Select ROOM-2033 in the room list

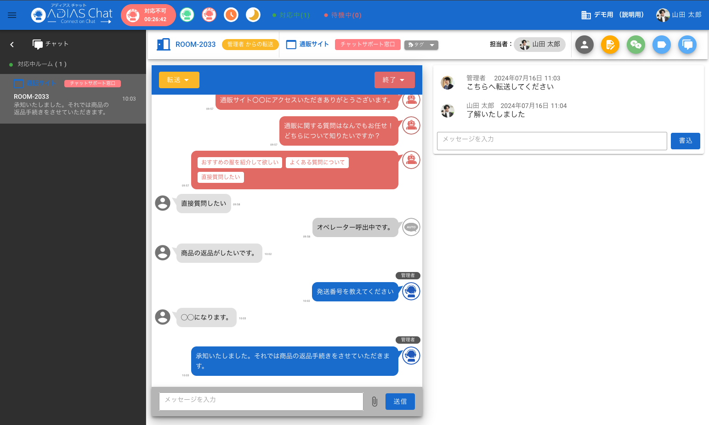click(73, 99)
